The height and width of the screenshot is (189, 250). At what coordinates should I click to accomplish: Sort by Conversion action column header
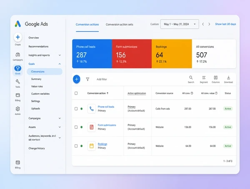coord(98,93)
